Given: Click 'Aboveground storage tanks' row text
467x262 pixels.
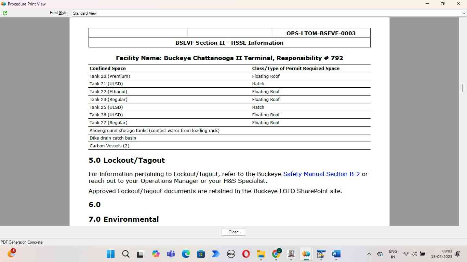Looking at the screenshot, I should coord(155,130).
